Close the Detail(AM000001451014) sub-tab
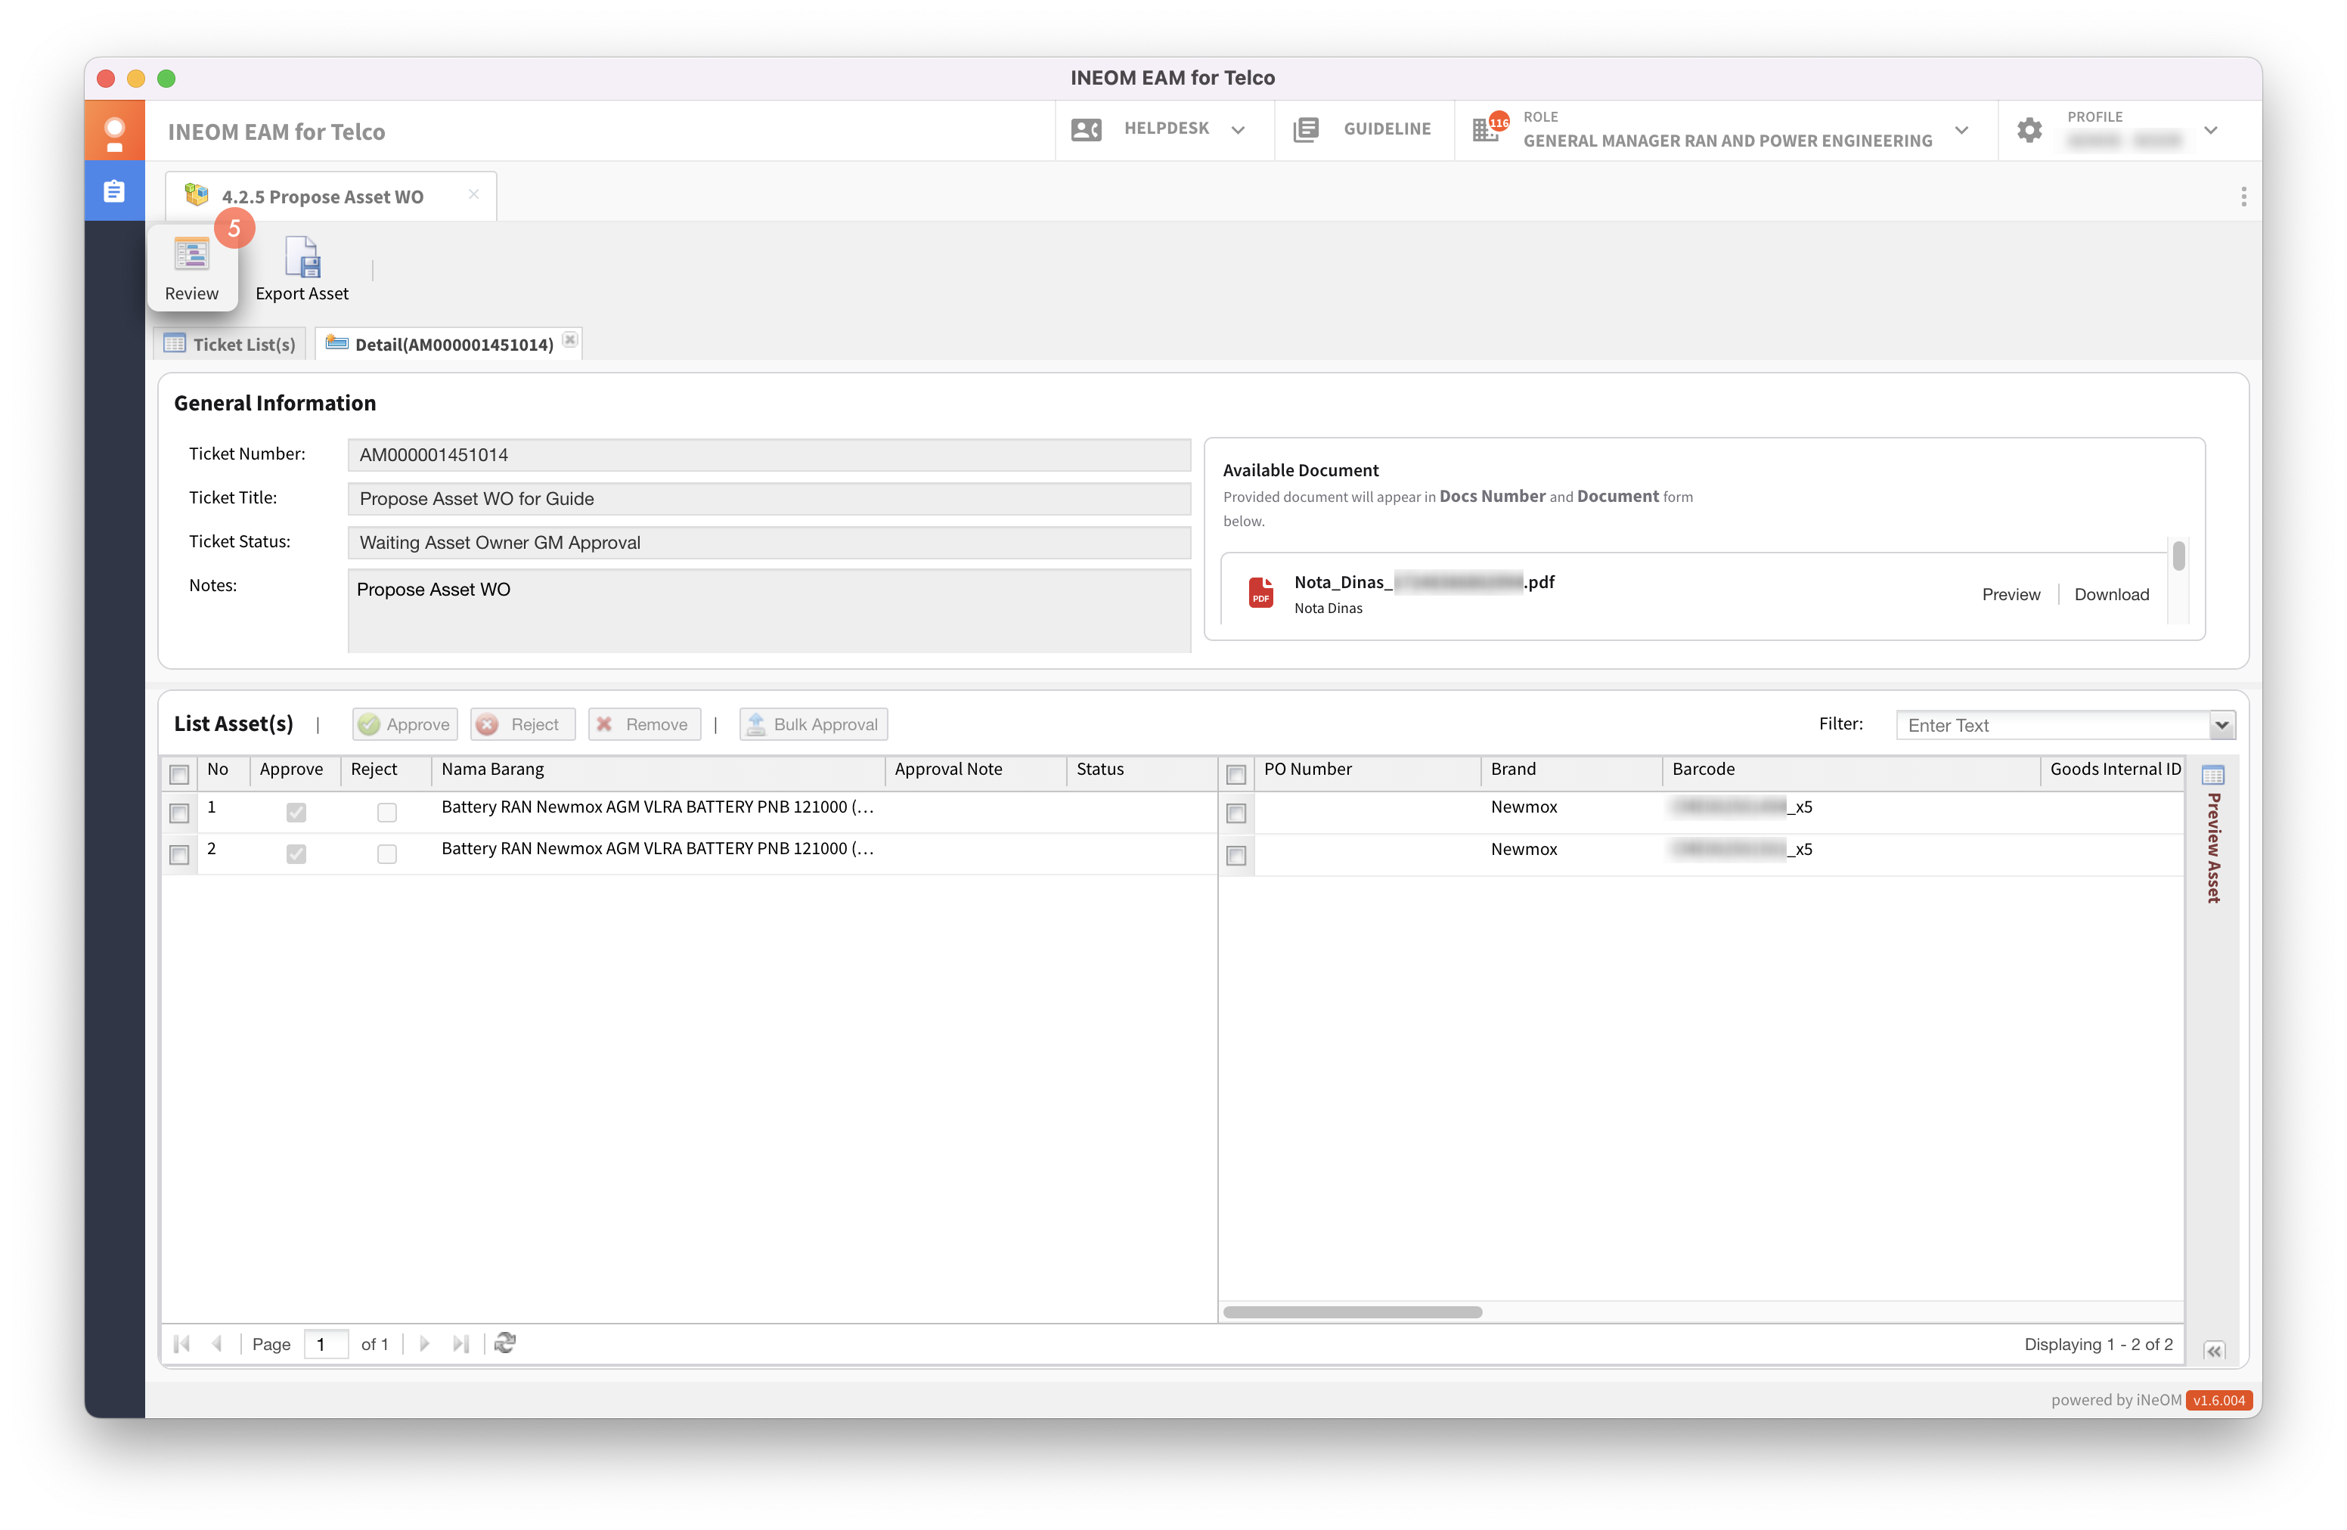Image resolution: width=2347 pixels, height=1530 pixels. [x=569, y=339]
